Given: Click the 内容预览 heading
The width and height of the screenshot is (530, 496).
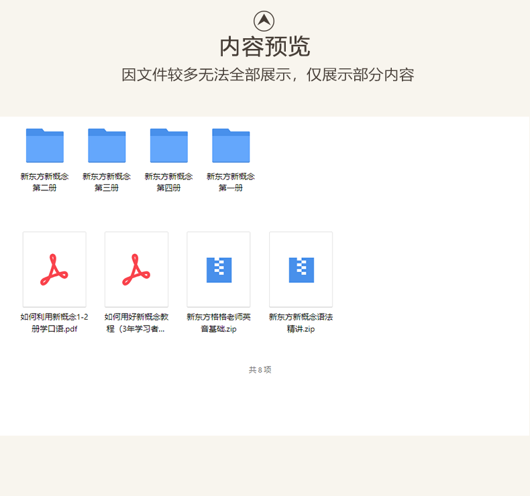Looking at the screenshot, I should 264,47.
